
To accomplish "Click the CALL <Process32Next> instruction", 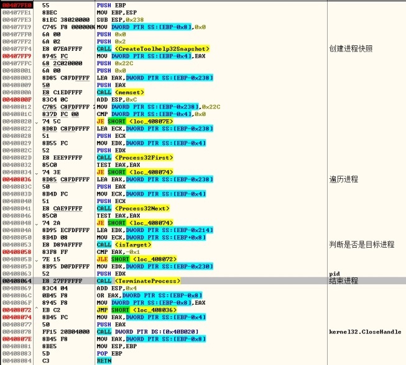I will 134,208.
